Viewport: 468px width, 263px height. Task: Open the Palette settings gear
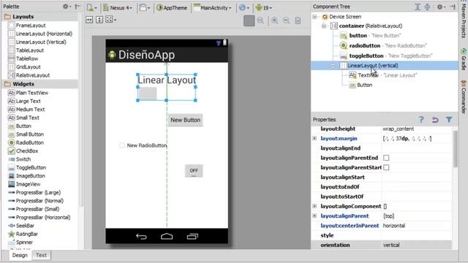[67, 7]
